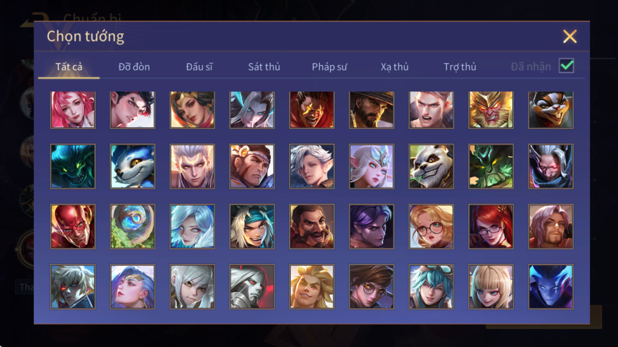Choose the panda hero chewing bamboo
The image size is (618, 347).
431,166
